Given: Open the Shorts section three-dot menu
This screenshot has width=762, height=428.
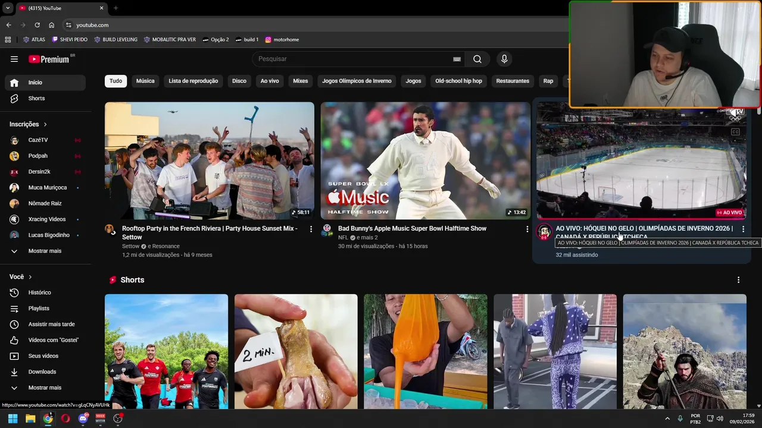Looking at the screenshot, I should pos(738,280).
